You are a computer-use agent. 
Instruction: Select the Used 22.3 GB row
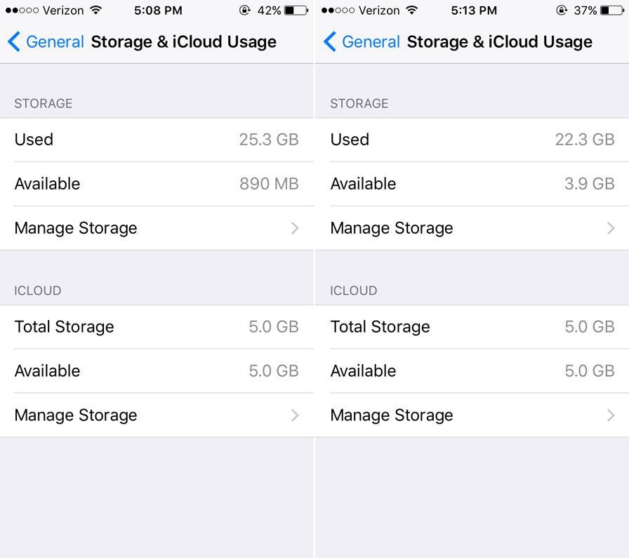click(472, 140)
